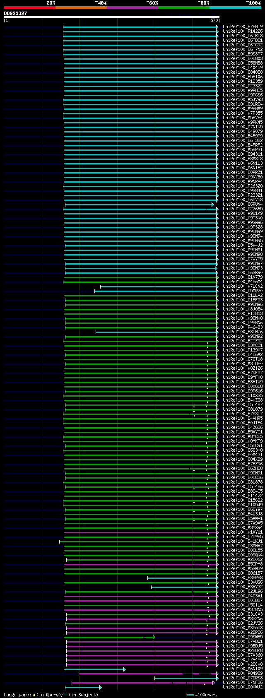The image size is (265, 698).
Task: Select hit label UniRef100_B6T3B2
Action: coord(243,140)
